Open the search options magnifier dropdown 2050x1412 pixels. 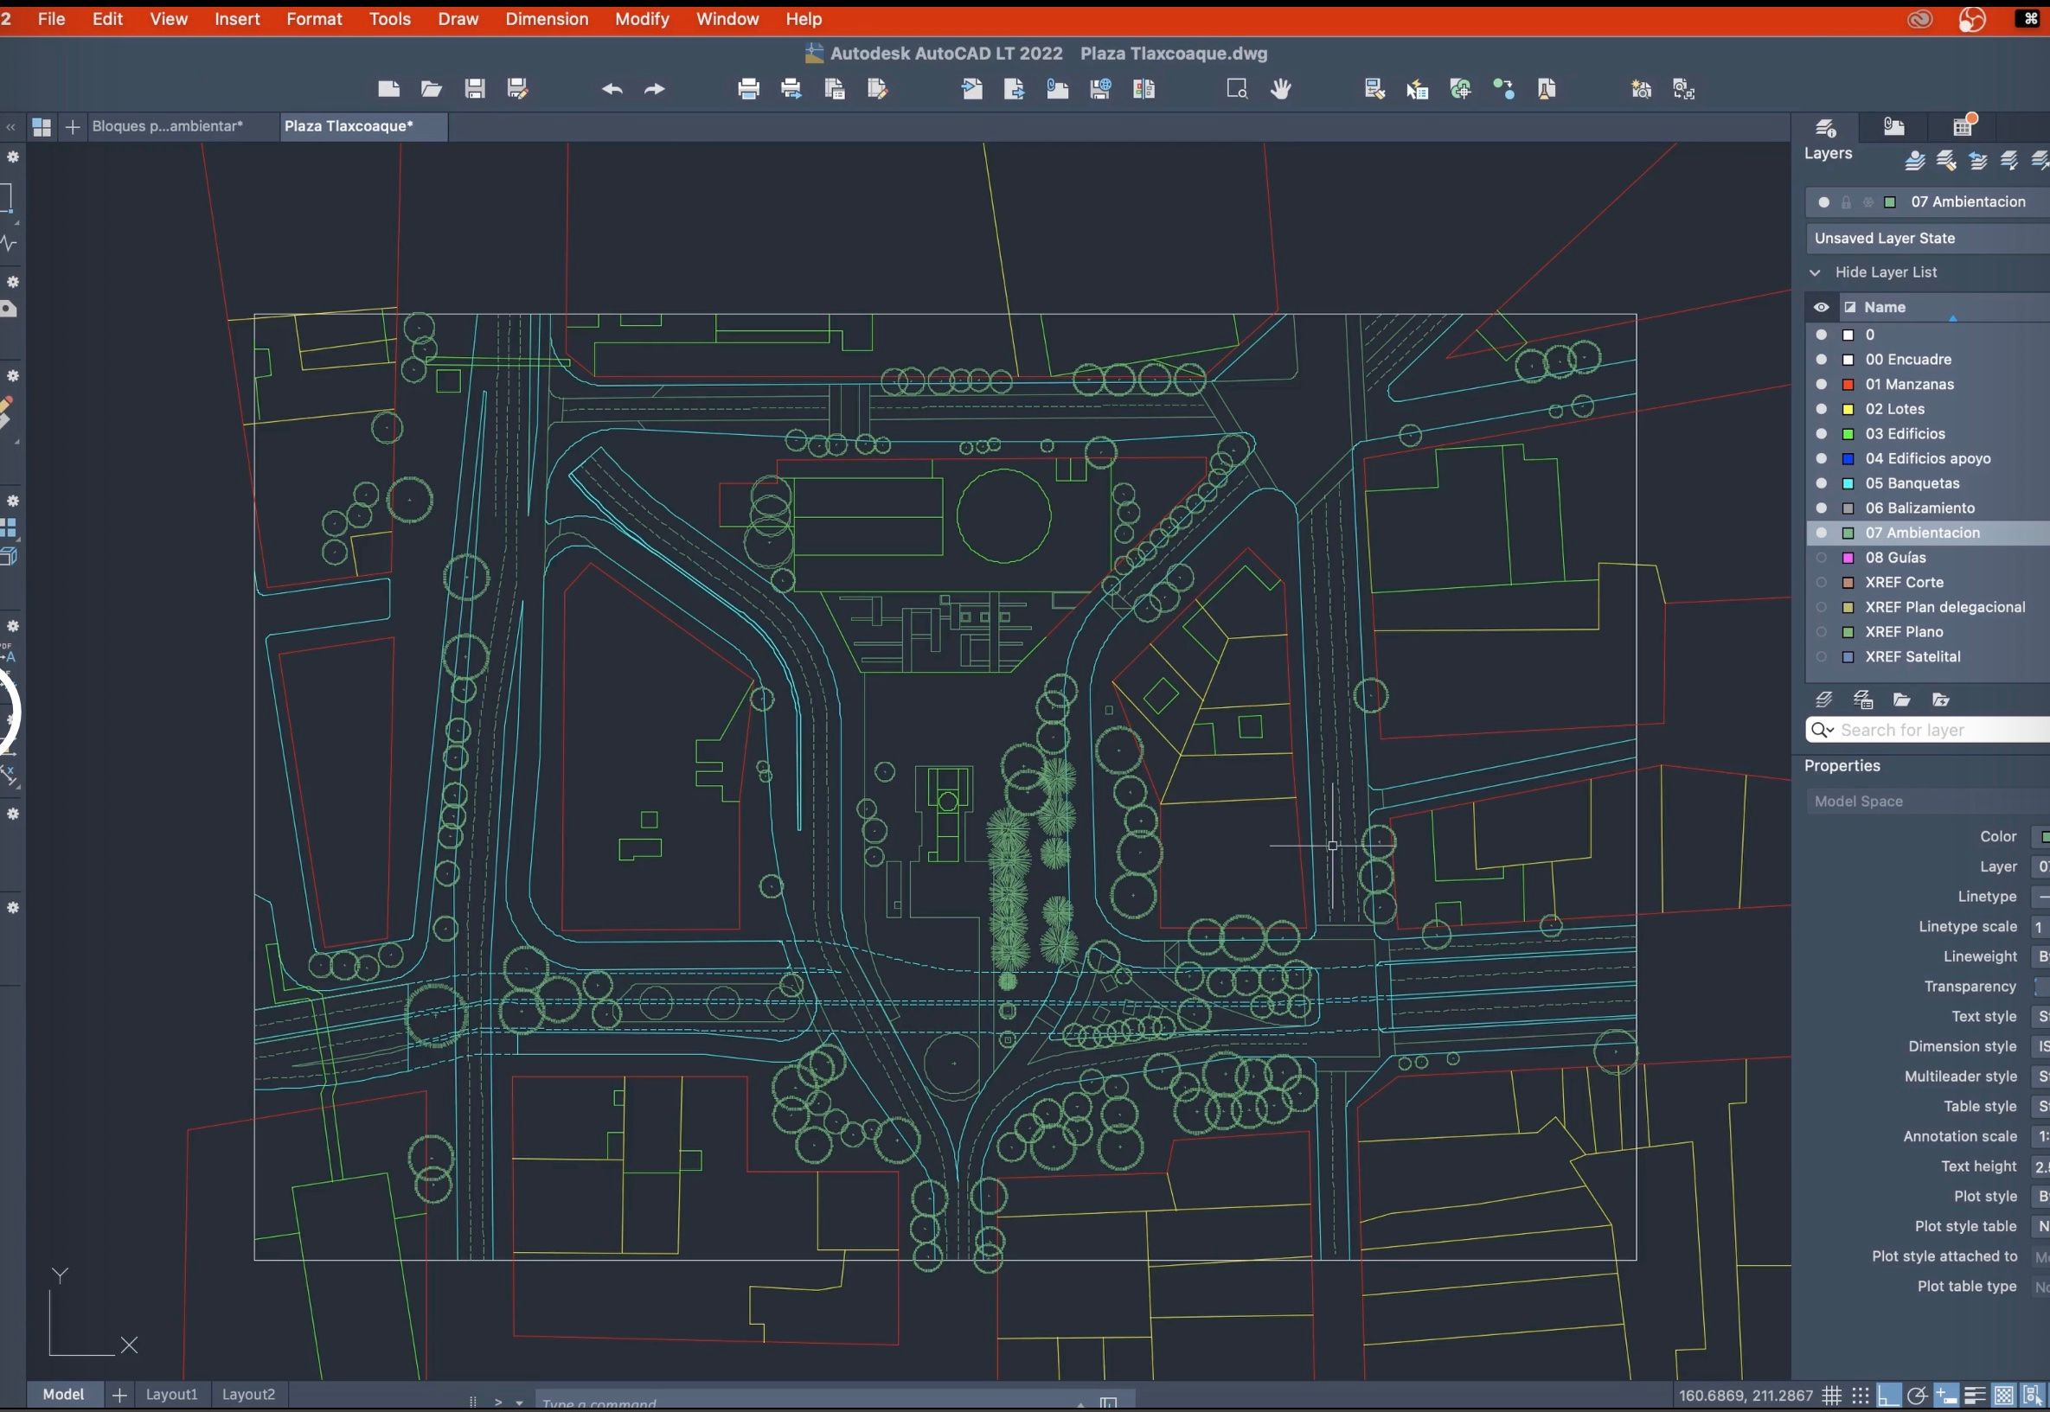[x=1823, y=730]
